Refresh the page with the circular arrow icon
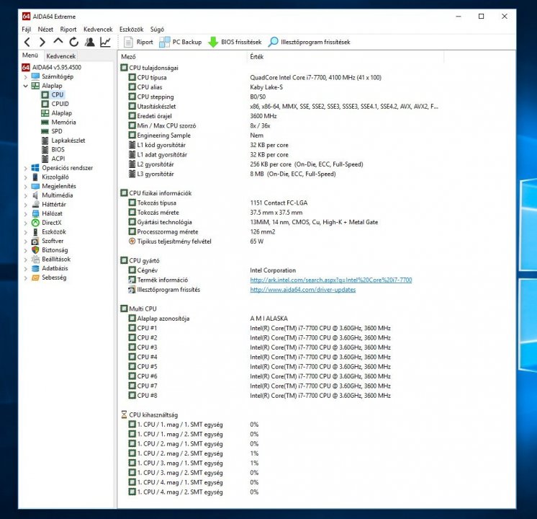 coord(74,43)
